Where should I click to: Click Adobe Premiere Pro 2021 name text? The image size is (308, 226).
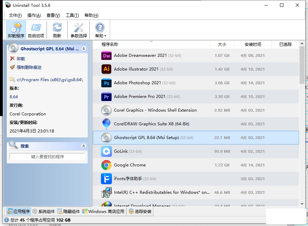140,97
